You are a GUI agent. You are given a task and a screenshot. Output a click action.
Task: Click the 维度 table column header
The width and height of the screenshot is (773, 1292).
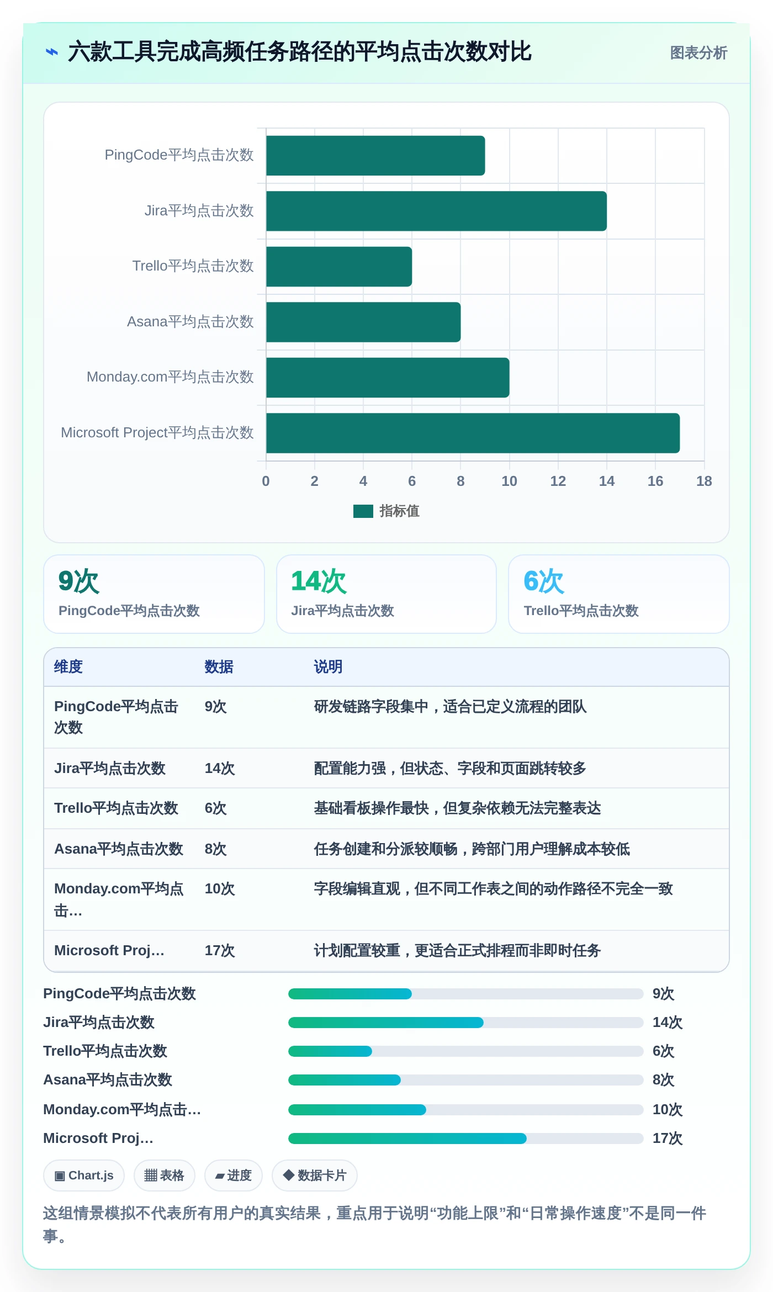[68, 667]
